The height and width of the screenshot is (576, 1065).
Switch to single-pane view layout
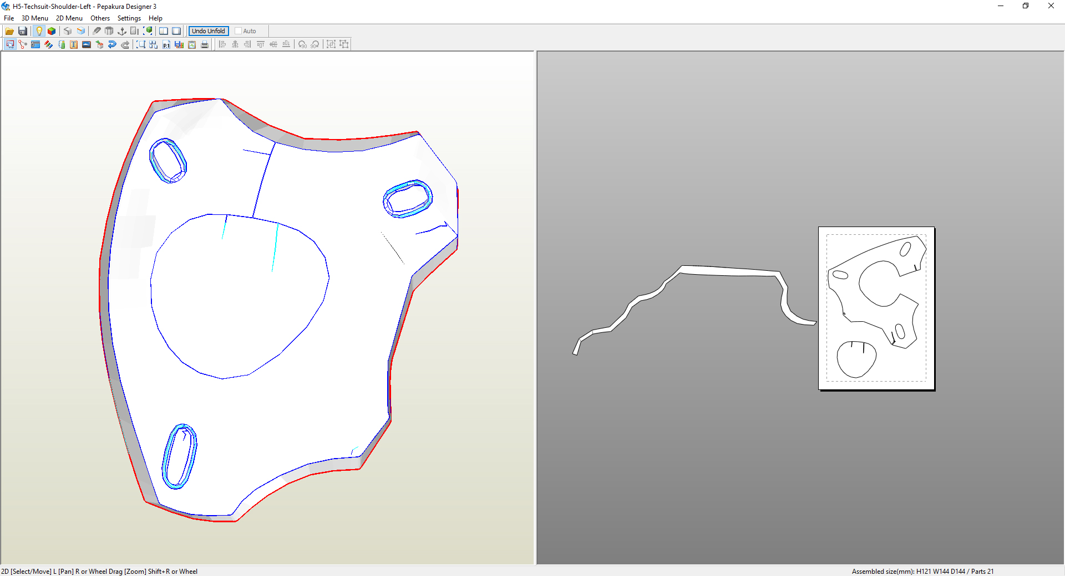(x=176, y=31)
